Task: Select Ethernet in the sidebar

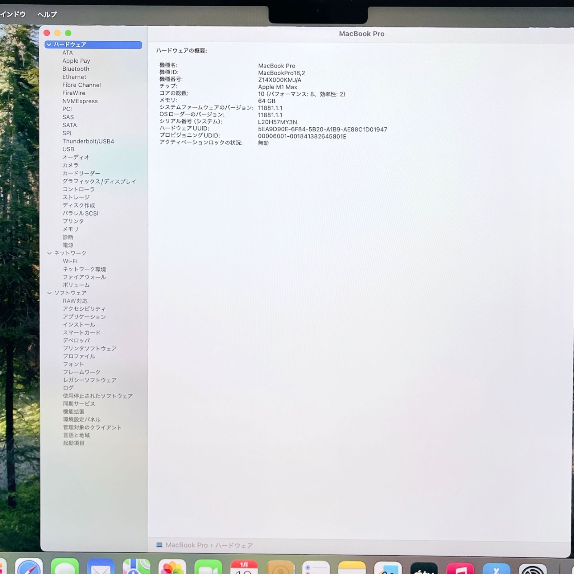Action: pyautogui.click(x=74, y=77)
